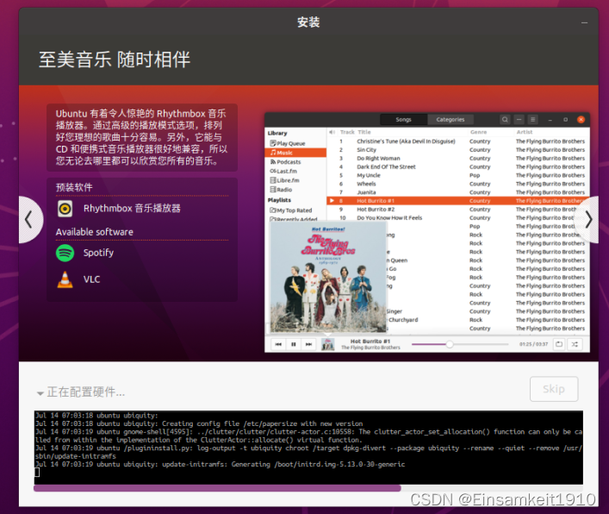Toggle shuffle mode icon

[x=575, y=344]
